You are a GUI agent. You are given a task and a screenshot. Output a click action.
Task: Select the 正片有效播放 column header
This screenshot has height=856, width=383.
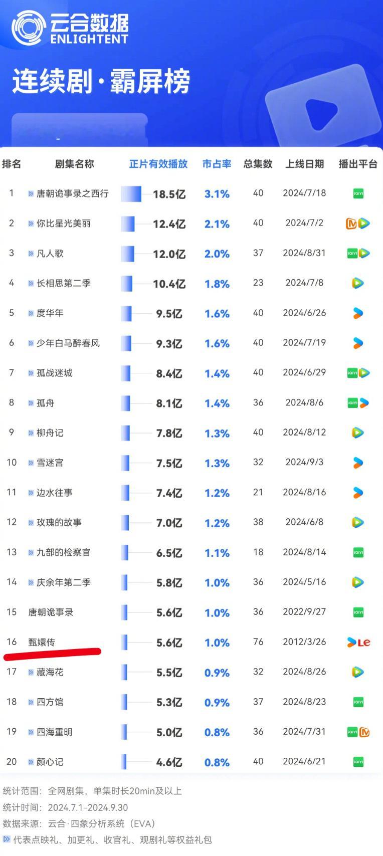[x=158, y=164]
